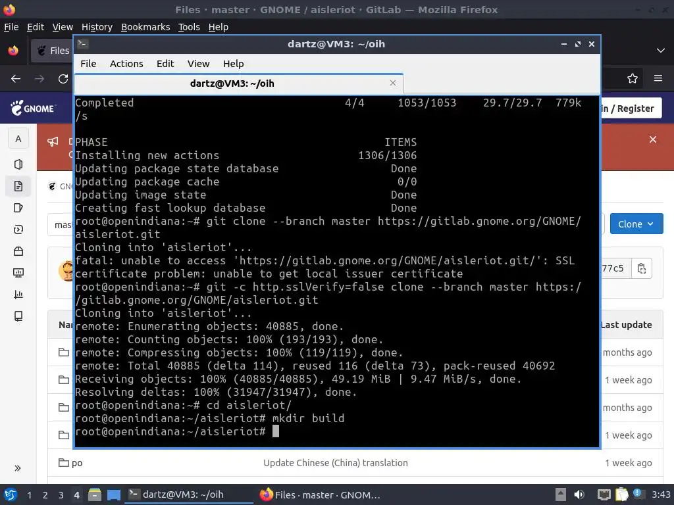Image resolution: width=674 pixels, height=505 pixels.
Task: Open Firefox View menu
Action: click(x=63, y=27)
